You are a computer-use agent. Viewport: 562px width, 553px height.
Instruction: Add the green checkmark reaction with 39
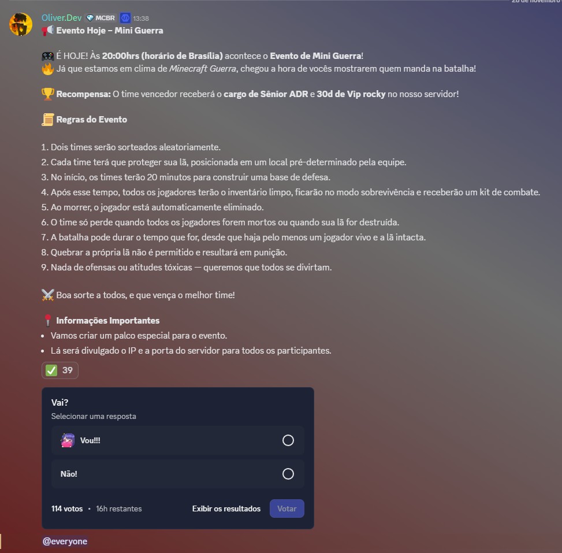[60, 370]
